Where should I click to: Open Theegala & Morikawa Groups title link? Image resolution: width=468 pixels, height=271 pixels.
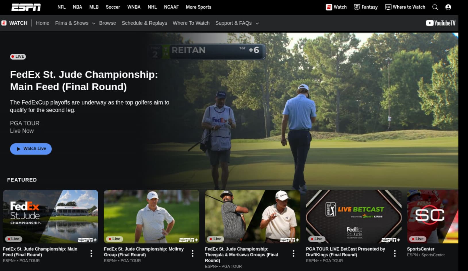241,255
